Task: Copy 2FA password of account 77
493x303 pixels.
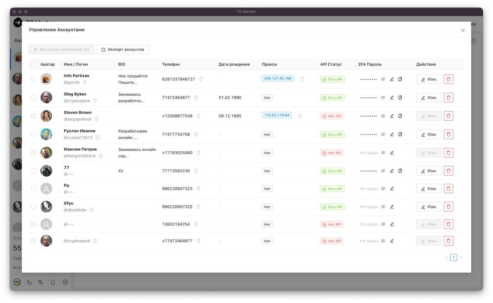Action: click(400, 171)
